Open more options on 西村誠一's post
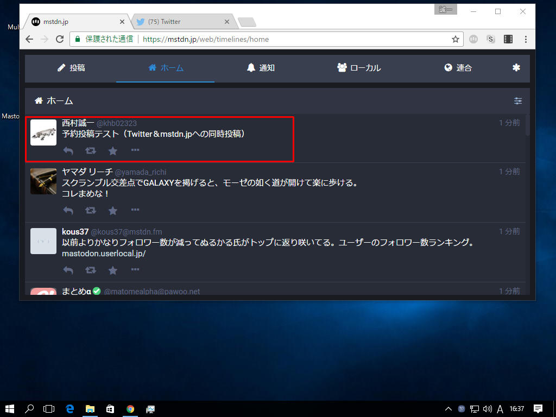Image resolution: width=556 pixels, height=417 pixels. [135, 150]
